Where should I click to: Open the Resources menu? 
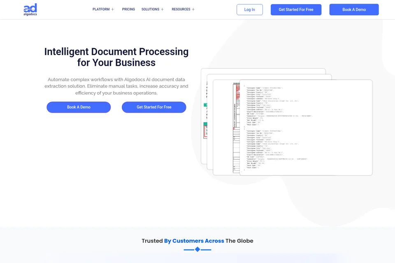pyautogui.click(x=181, y=9)
